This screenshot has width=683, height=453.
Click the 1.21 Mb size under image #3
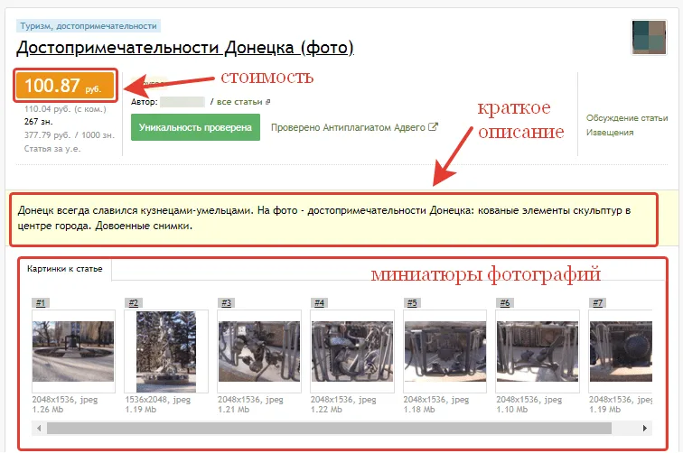(x=233, y=410)
